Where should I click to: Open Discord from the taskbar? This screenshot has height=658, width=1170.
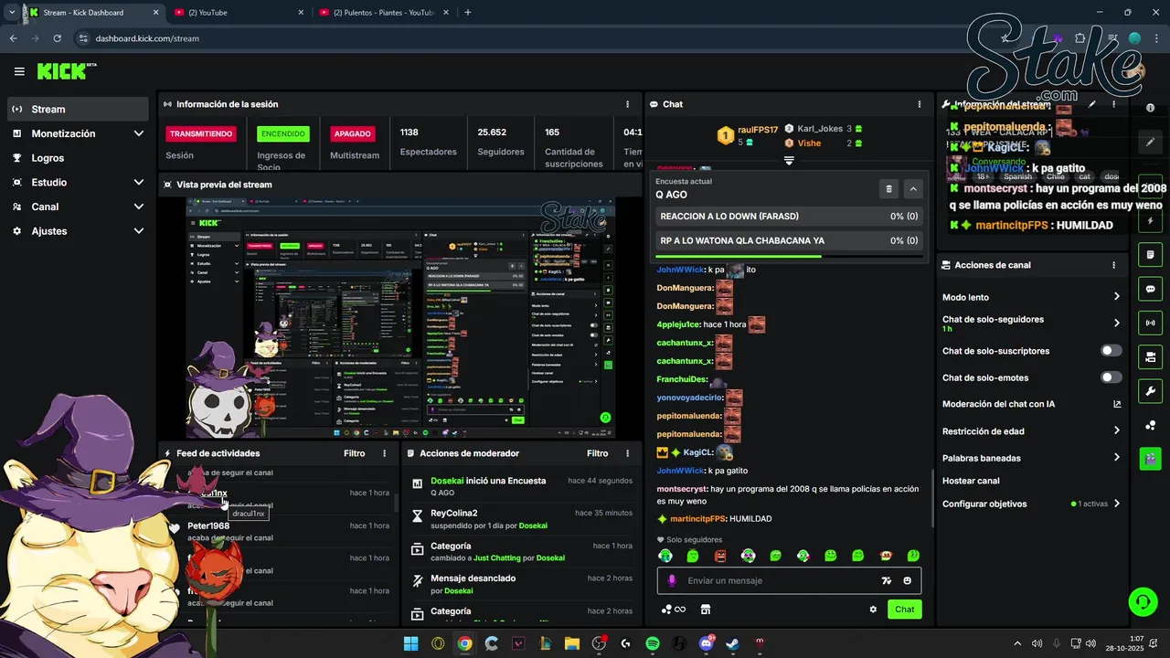coord(706,643)
